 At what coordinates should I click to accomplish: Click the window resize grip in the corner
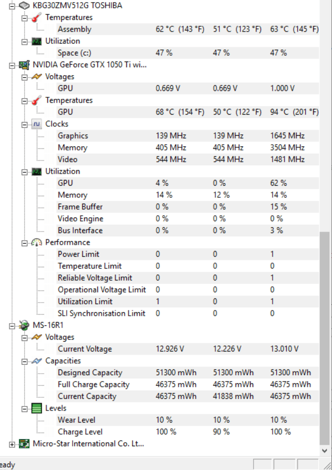327,465
